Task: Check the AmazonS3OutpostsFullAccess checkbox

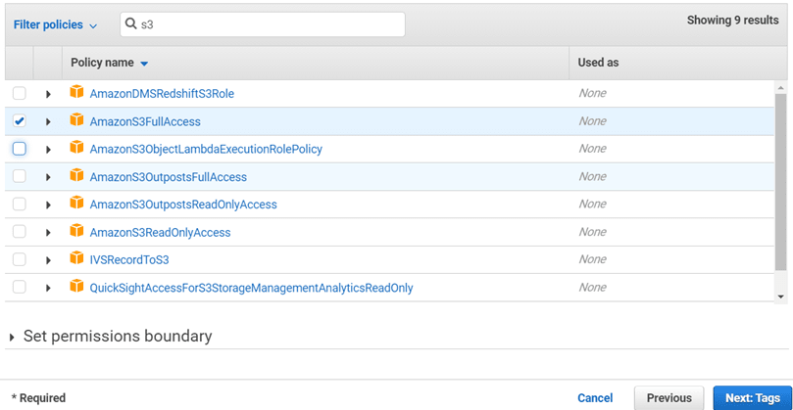Action: 20,176
